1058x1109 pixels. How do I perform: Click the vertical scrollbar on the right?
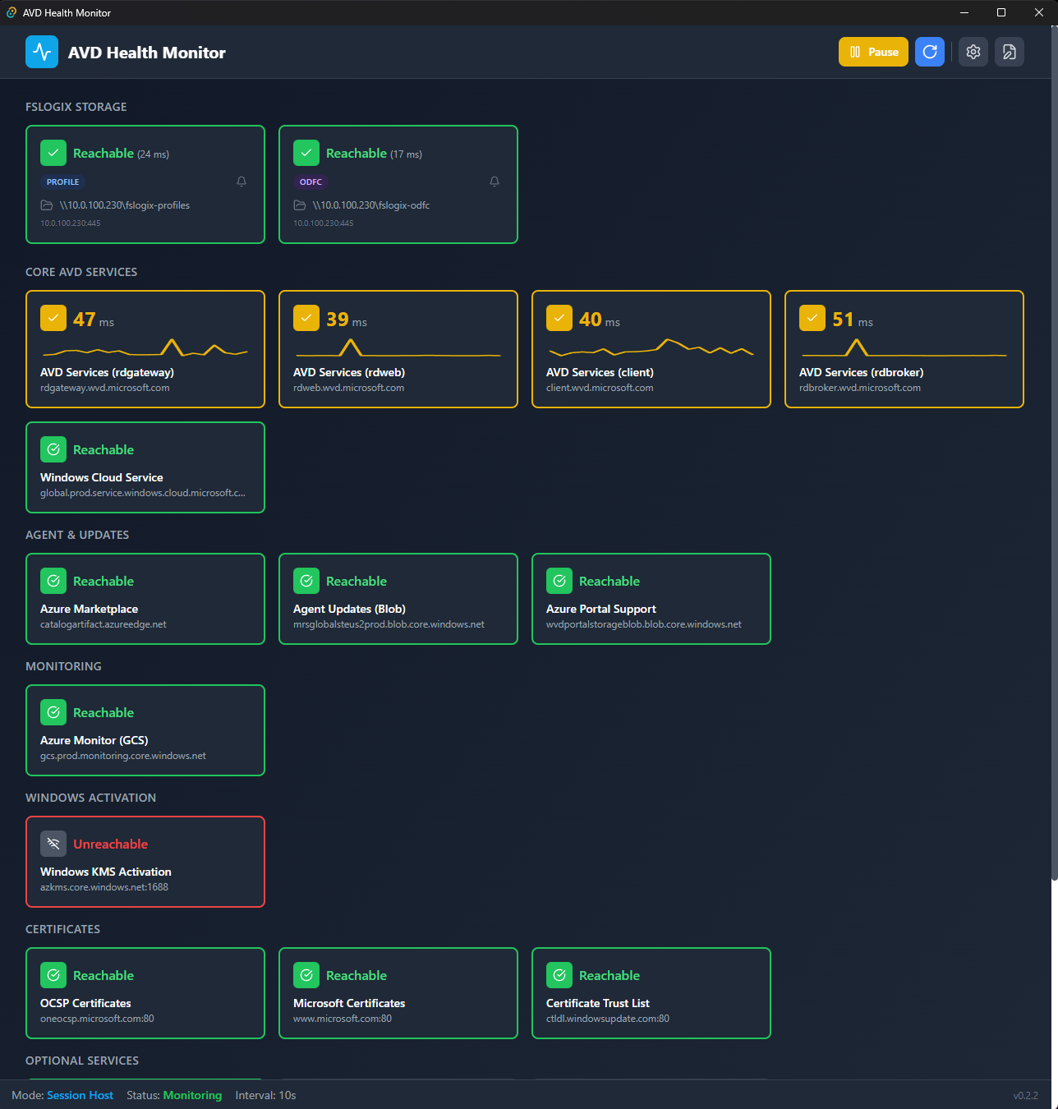1054,452
